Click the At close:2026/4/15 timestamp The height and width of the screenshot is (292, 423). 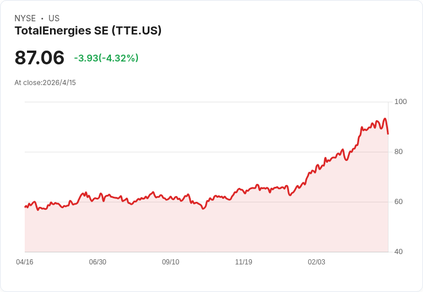45,83
